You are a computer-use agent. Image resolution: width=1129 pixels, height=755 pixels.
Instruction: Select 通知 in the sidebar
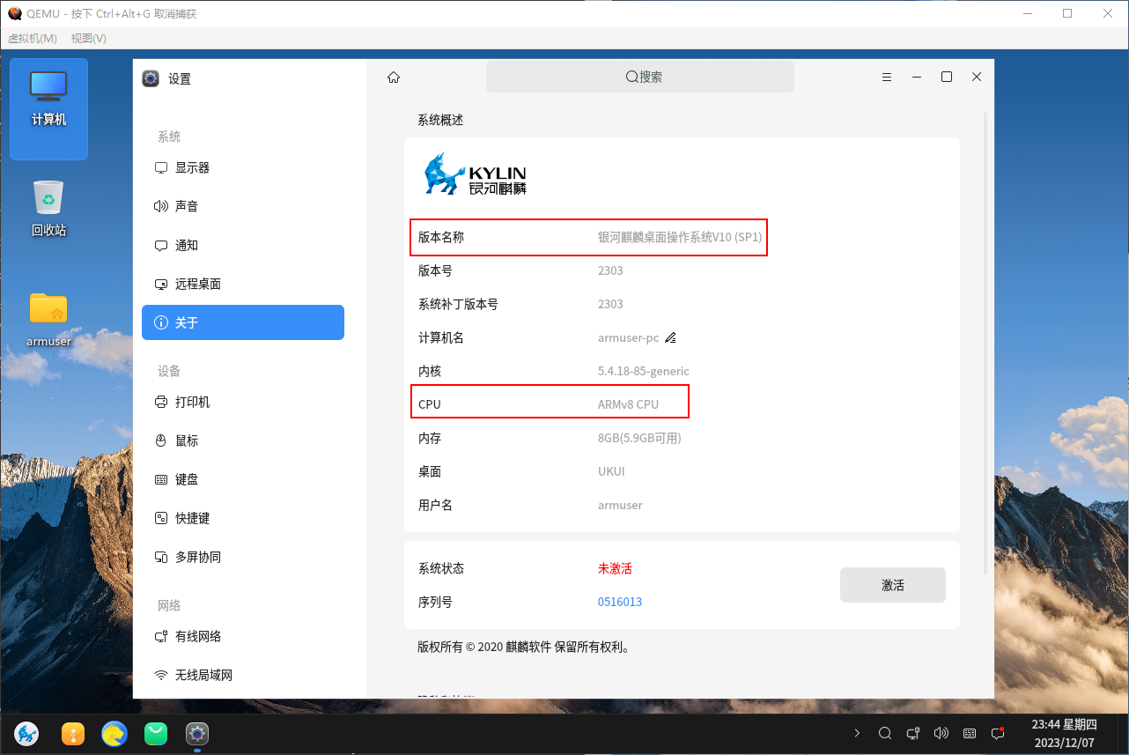pyautogui.click(x=243, y=245)
